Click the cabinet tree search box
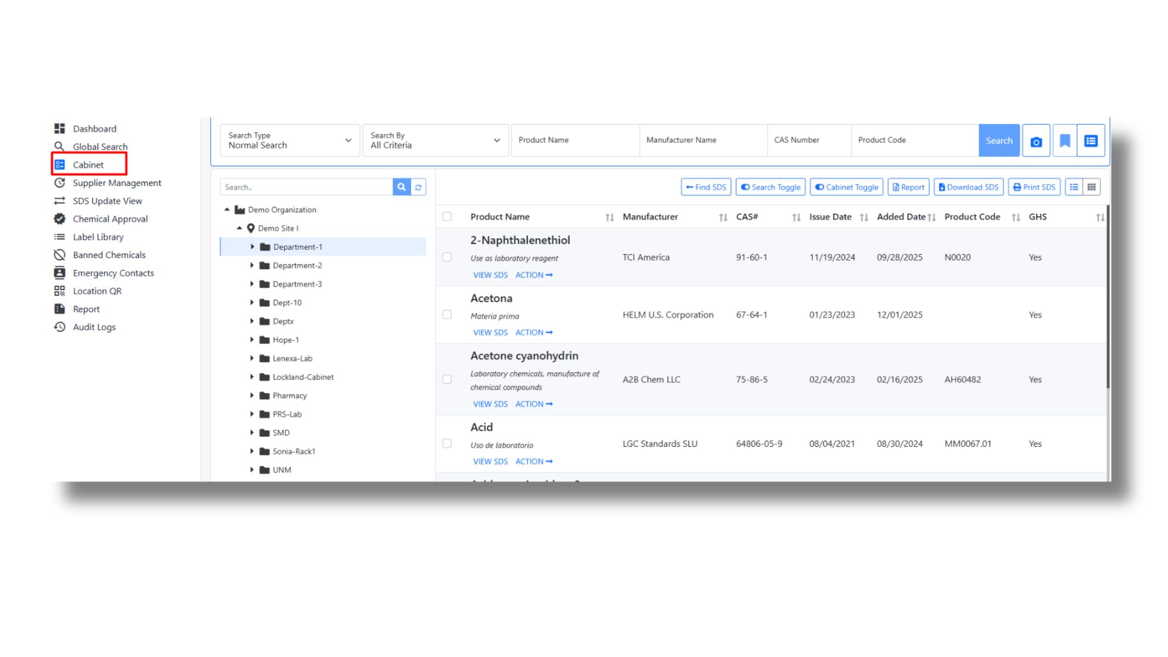Viewport: 1168px width, 657px height. [306, 187]
